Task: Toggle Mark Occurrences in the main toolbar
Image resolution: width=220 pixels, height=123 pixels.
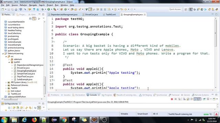Action: [x=90, y=9]
